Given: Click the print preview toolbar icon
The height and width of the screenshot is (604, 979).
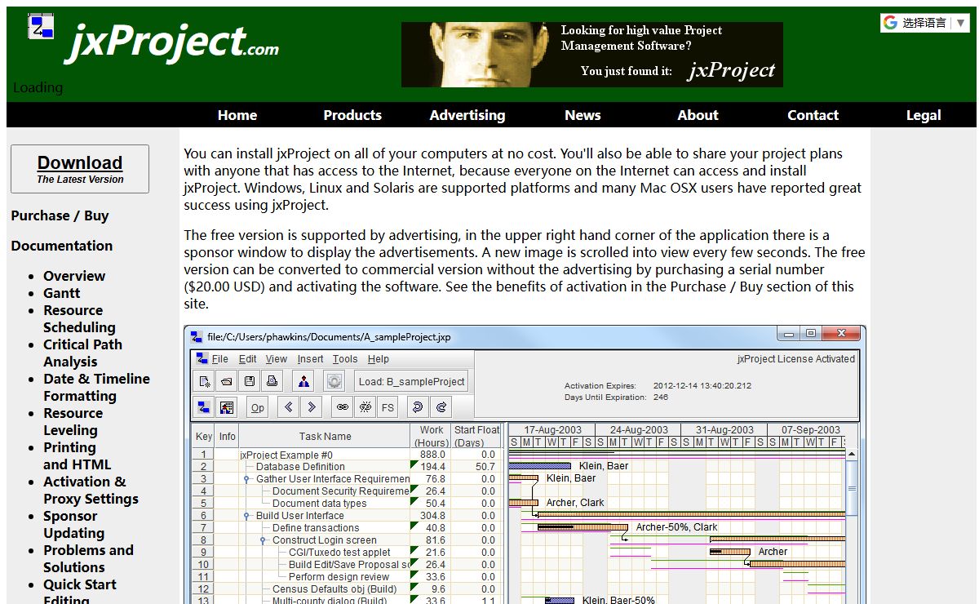Looking at the screenshot, I should click(x=272, y=381).
